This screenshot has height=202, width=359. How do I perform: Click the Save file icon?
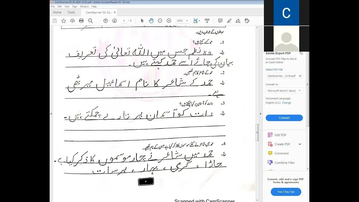(x=55, y=21)
